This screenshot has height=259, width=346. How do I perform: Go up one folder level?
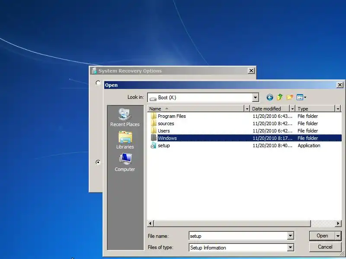click(279, 97)
